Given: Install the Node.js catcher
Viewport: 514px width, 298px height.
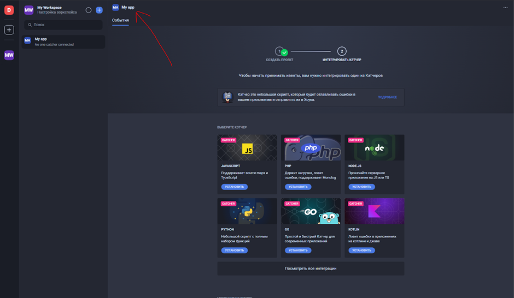Looking at the screenshot, I should click(361, 187).
